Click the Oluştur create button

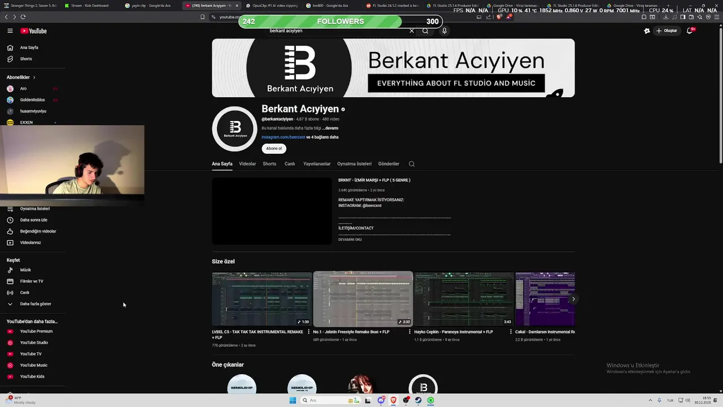pos(667,31)
